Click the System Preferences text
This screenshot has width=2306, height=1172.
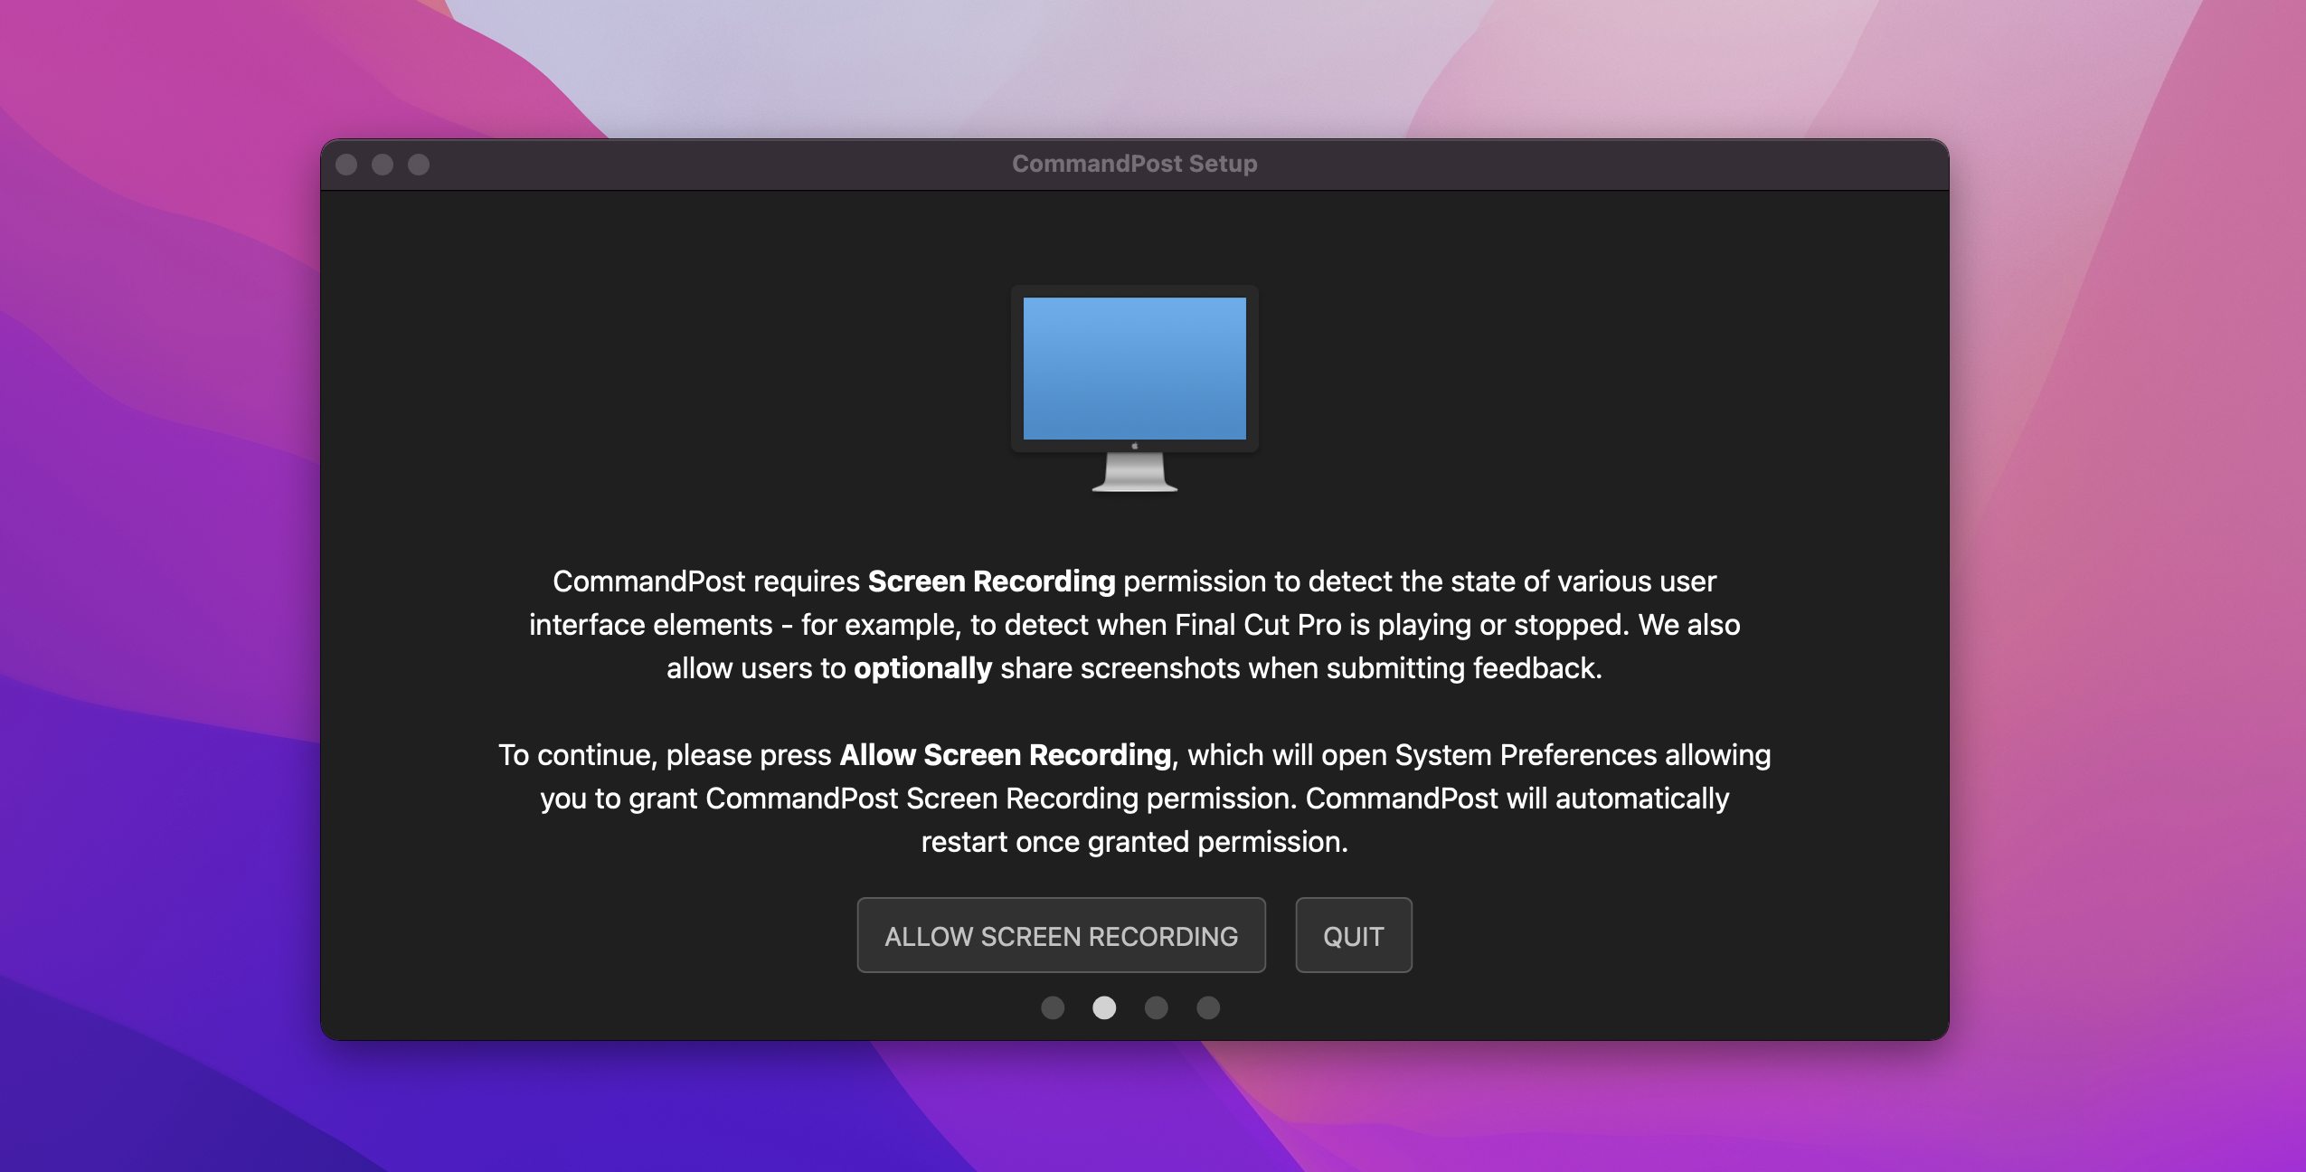pos(1525,755)
